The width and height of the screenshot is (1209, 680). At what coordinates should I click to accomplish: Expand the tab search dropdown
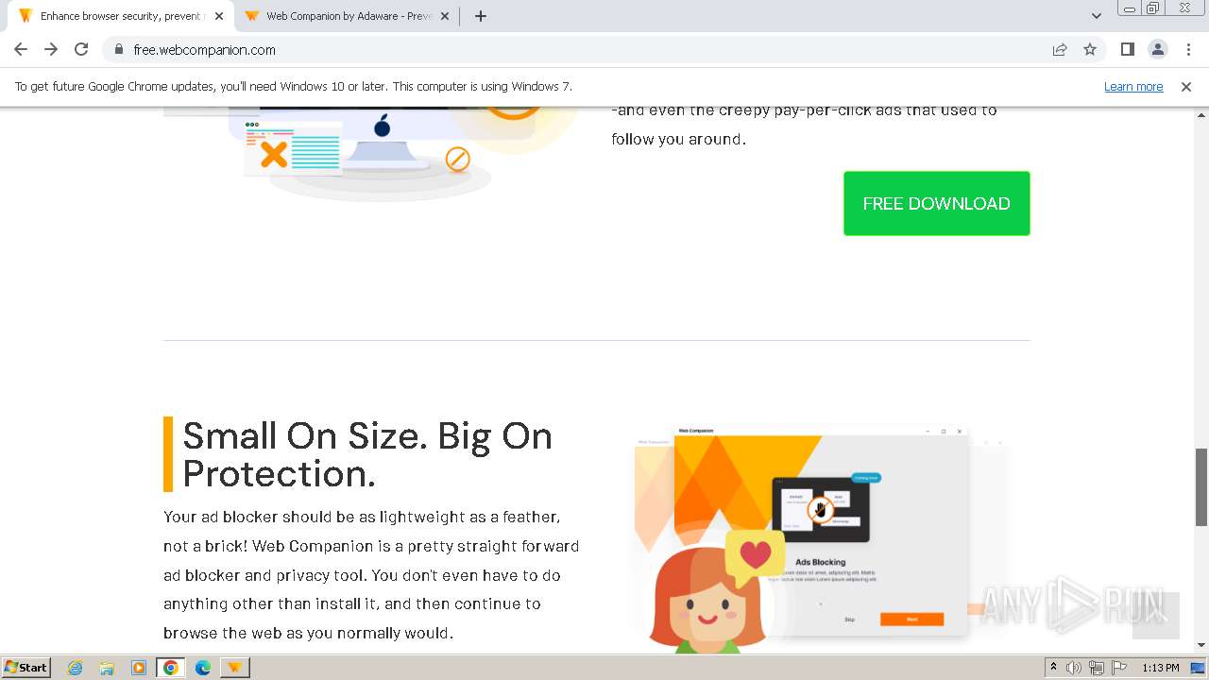tap(1096, 16)
